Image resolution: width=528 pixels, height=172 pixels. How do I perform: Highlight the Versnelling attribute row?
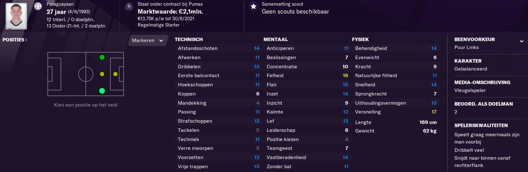[395, 112]
